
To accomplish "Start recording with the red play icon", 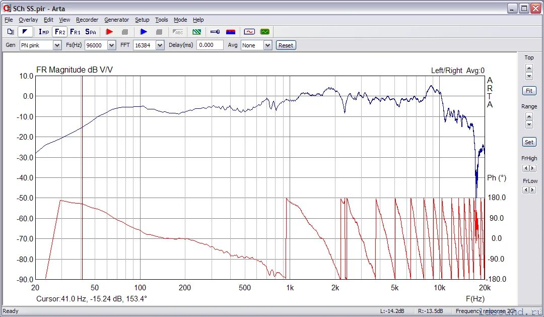I will [109, 32].
